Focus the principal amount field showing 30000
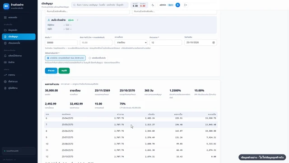The image size is (289, 163). tap(61, 43)
